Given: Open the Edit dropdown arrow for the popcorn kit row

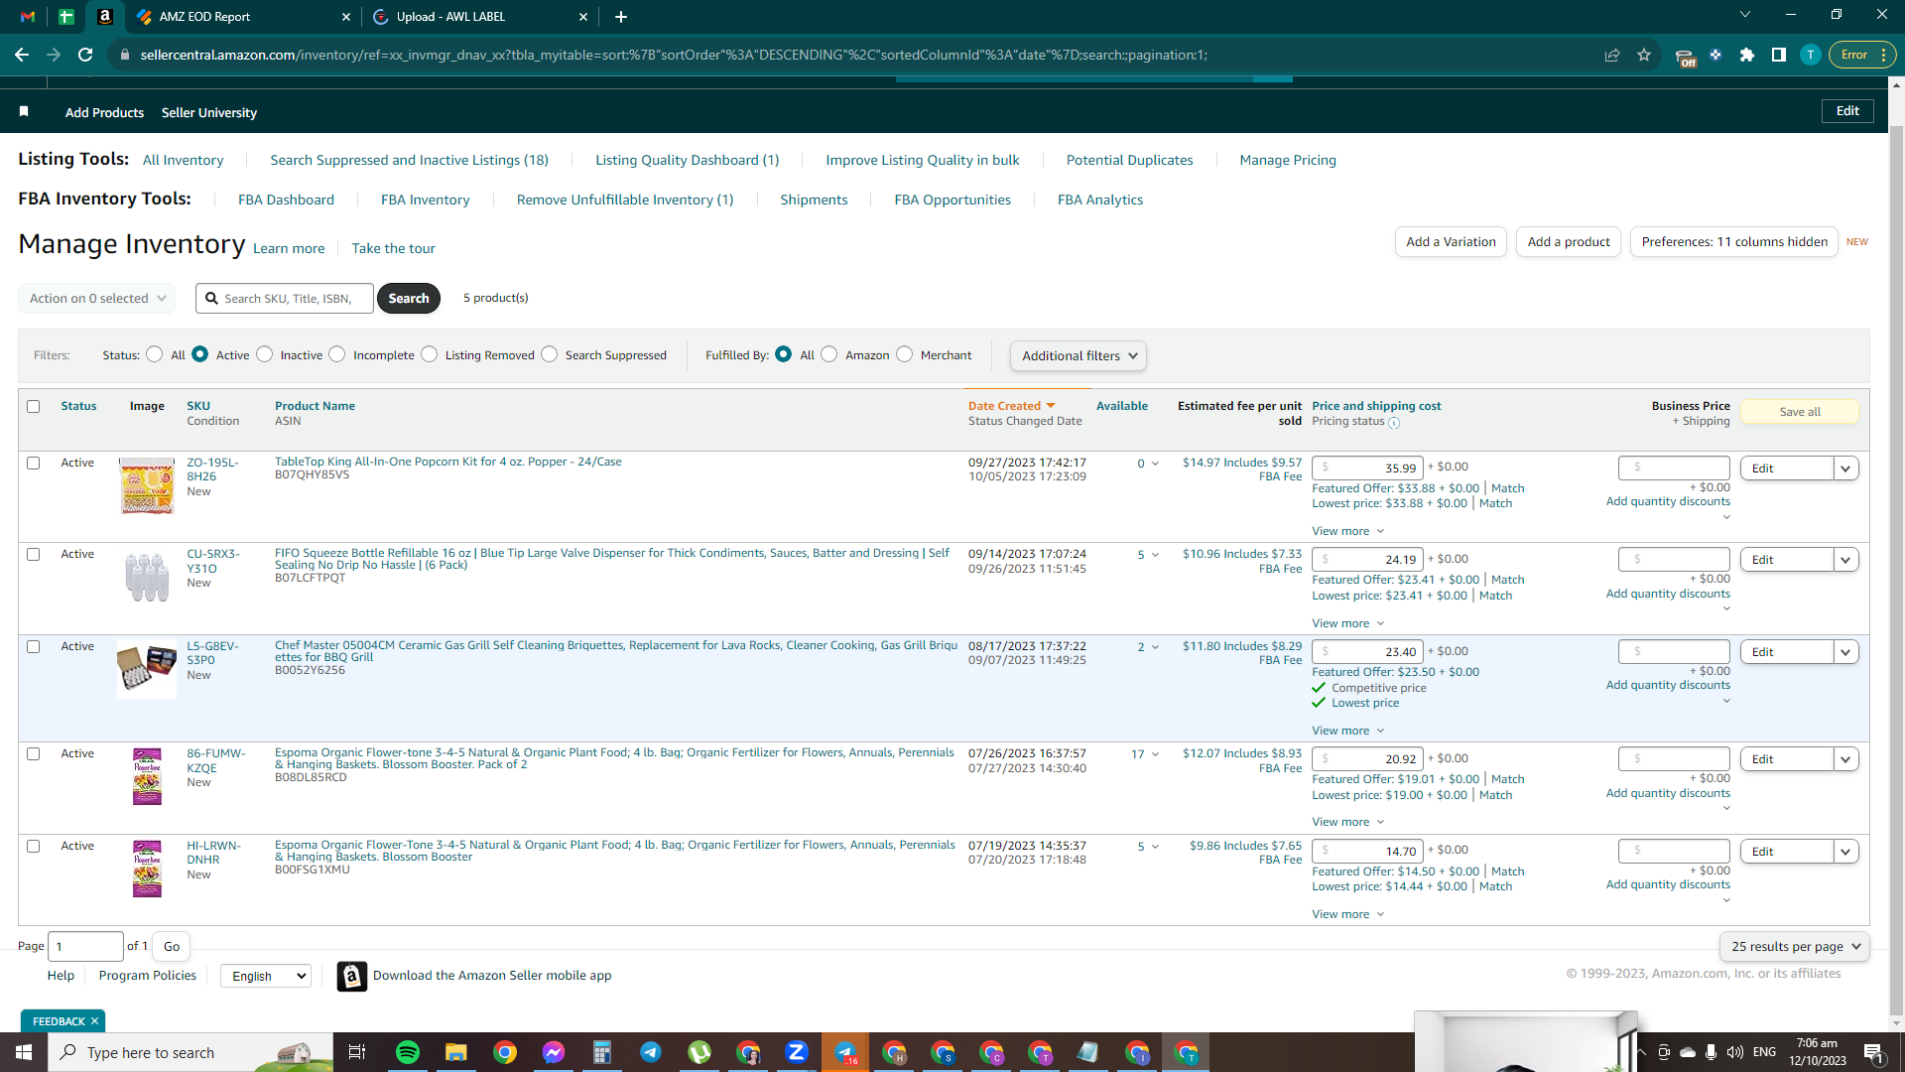Looking at the screenshot, I should tap(1846, 469).
